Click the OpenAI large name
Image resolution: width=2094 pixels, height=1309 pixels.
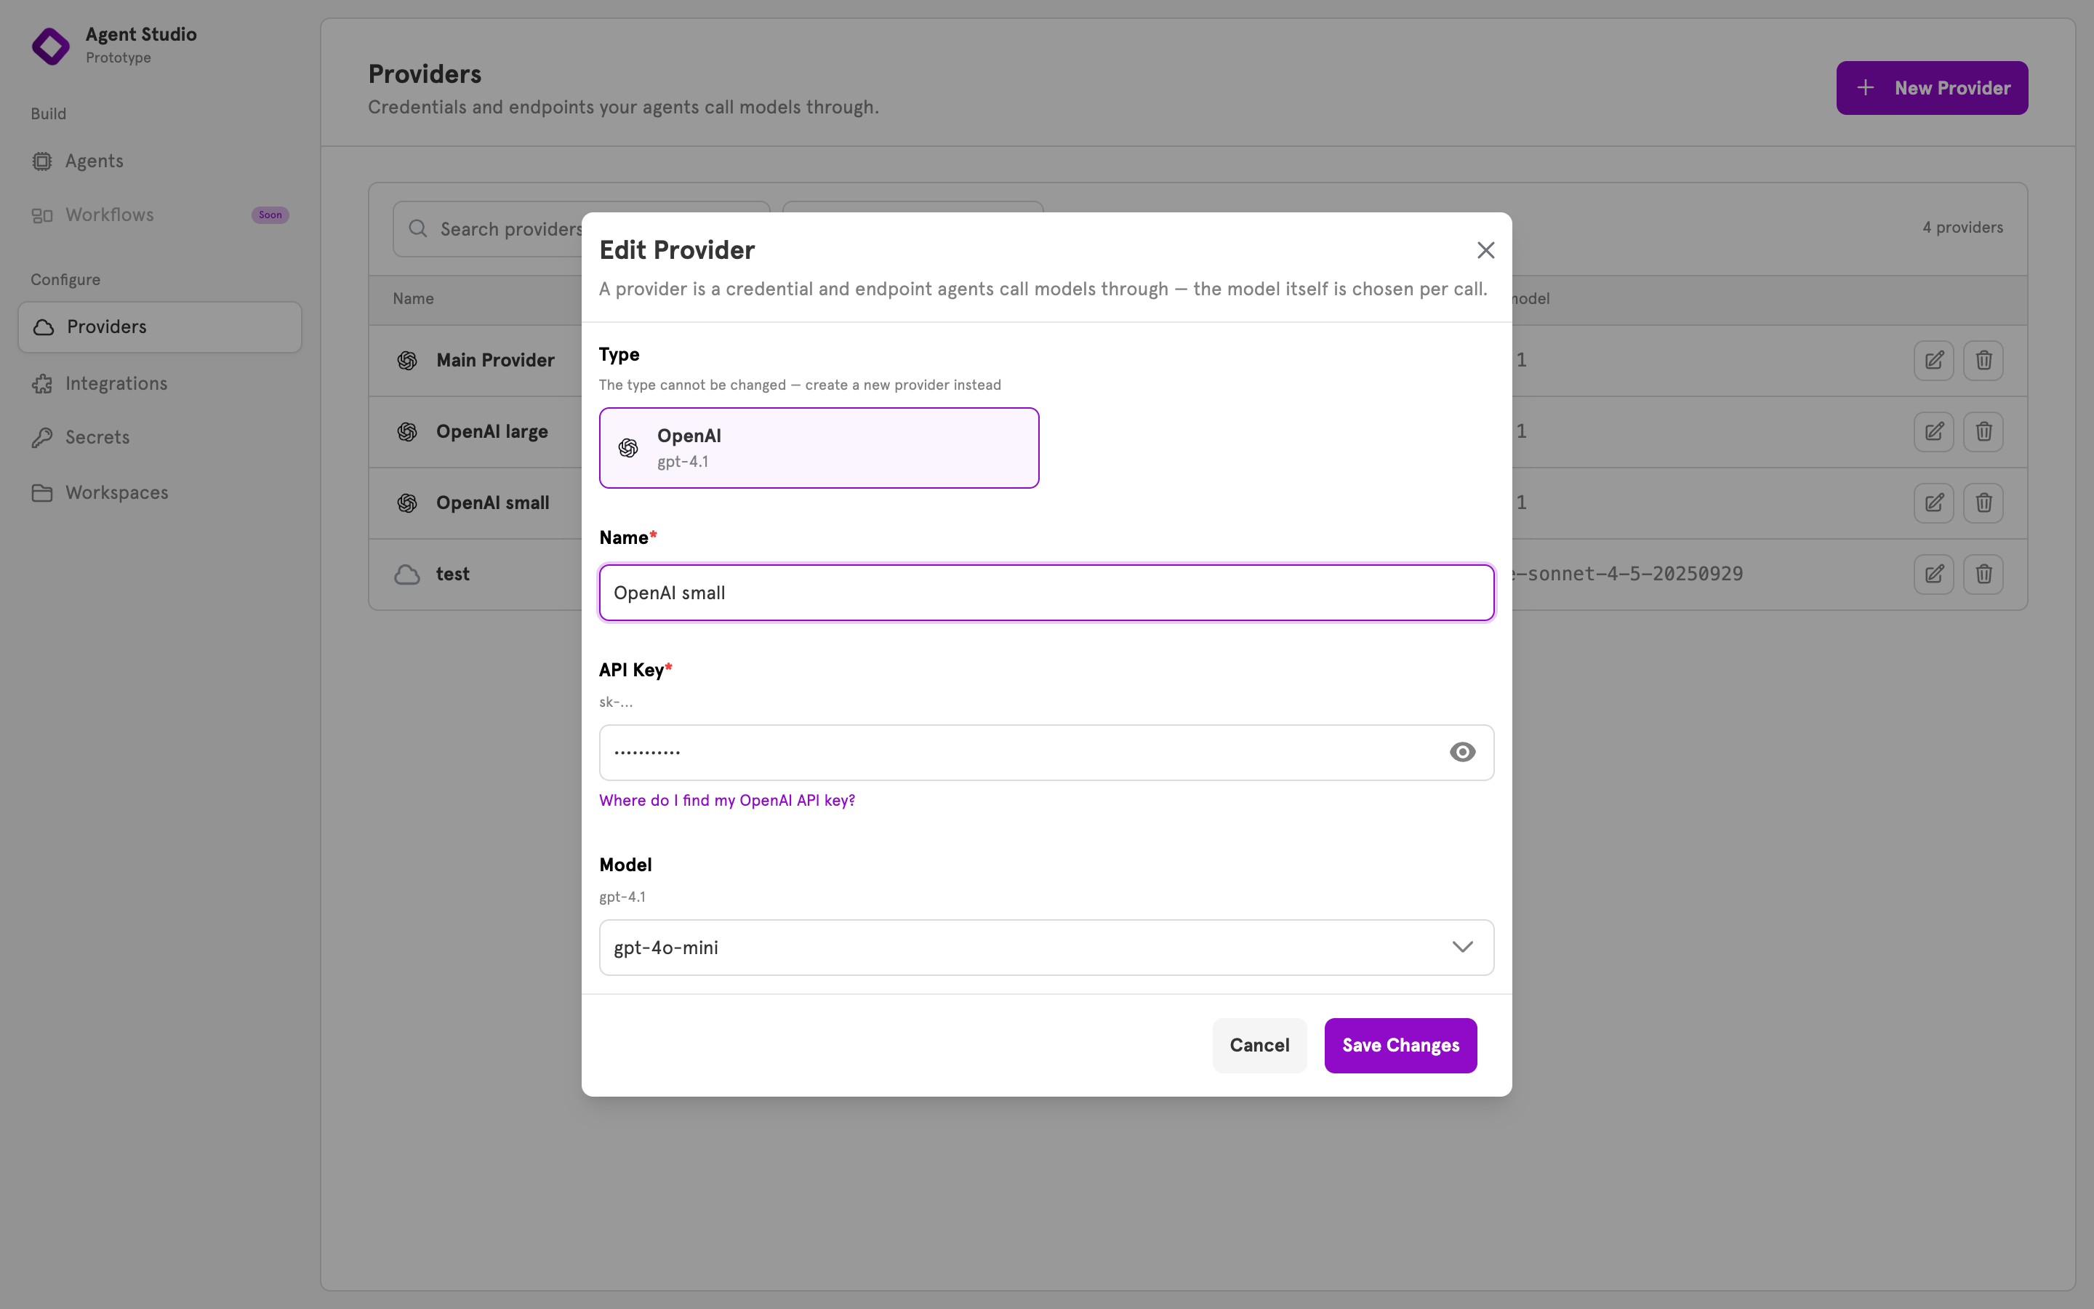492,431
